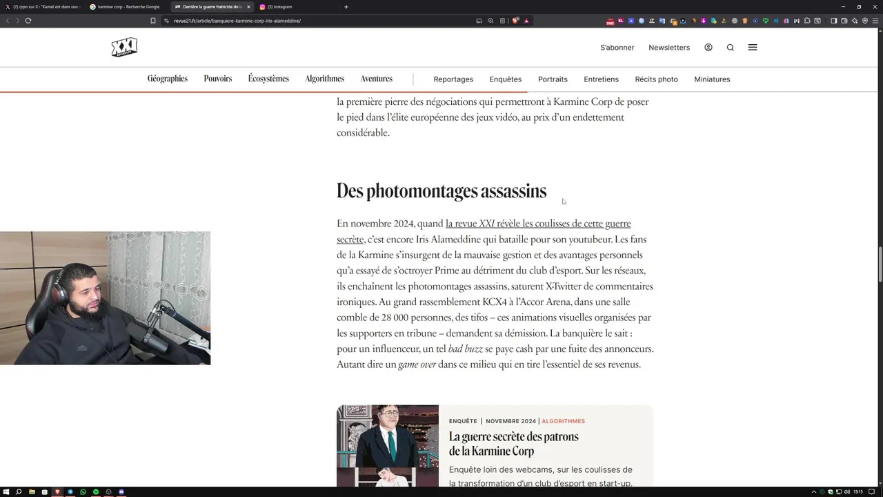This screenshot has height=497, width=883.
Task: Close the revue21 article tab
Action: (x=248, y=7)
